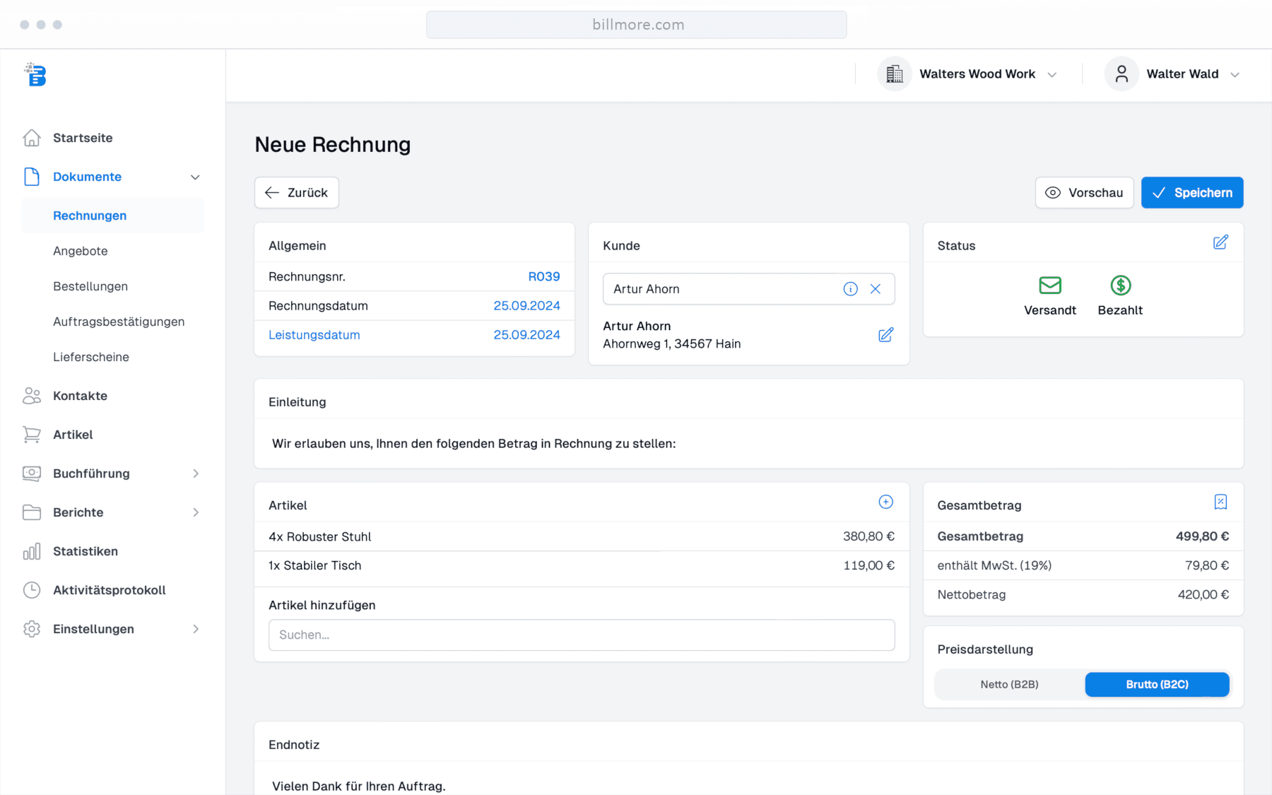Click the Gesamtbetrag value 499,80 €

coord(1202,536)
